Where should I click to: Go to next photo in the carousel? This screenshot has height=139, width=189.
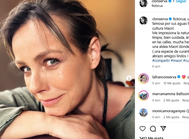[129, 78]
